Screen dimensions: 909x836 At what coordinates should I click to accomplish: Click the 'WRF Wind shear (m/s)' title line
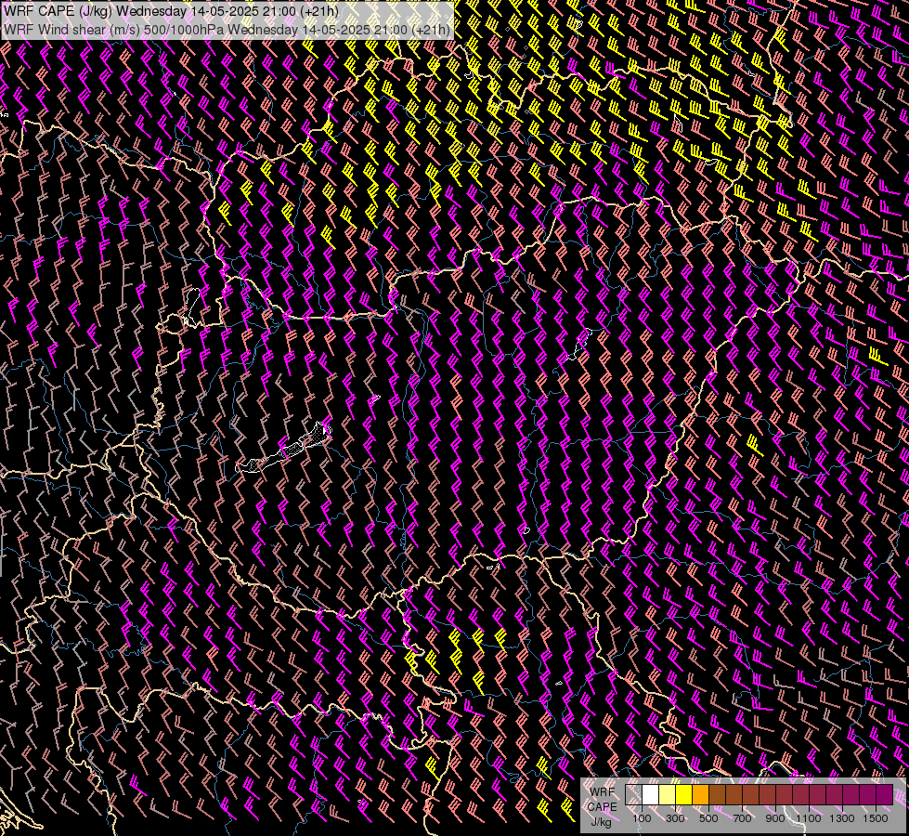(x=227, y=29)
